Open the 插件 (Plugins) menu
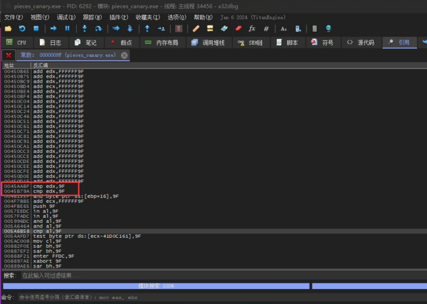427x304 pixels. 119,17
